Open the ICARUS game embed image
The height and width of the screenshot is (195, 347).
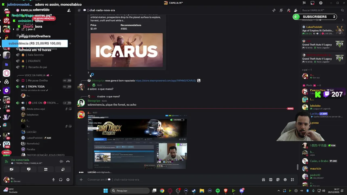127,50
